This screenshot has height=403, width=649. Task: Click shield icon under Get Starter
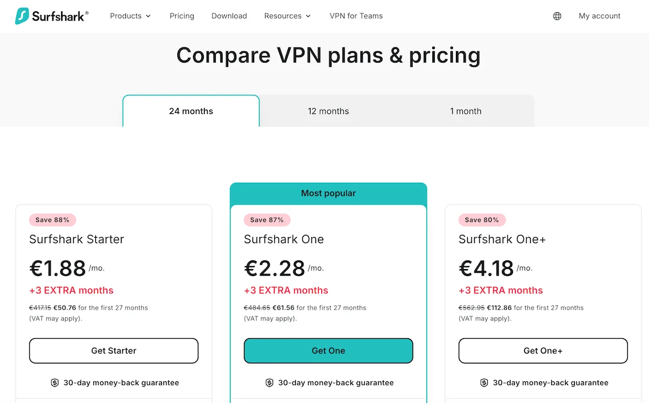click(55, 382)
